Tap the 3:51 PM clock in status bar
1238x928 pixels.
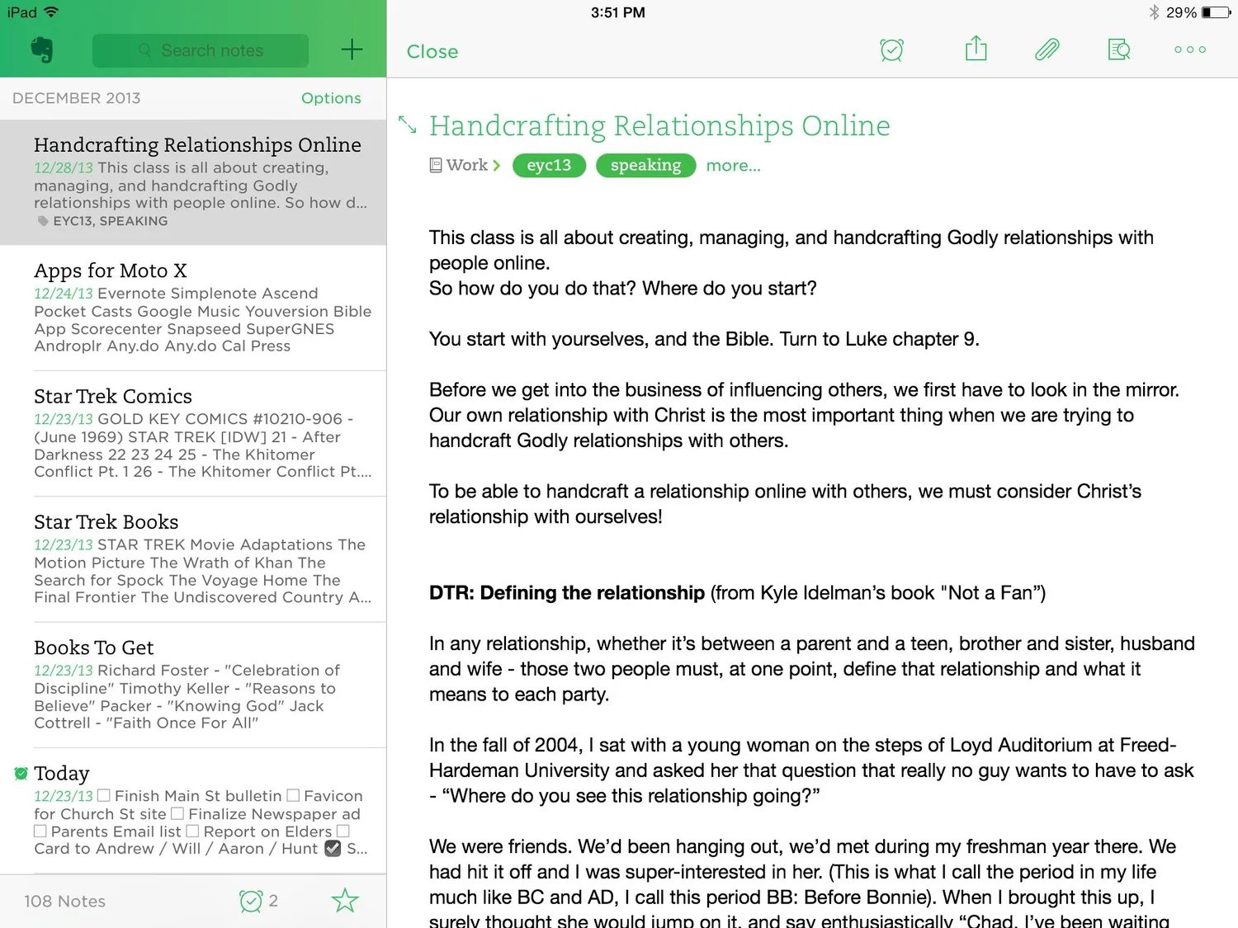pyautogui.click(x=618, y=12)
